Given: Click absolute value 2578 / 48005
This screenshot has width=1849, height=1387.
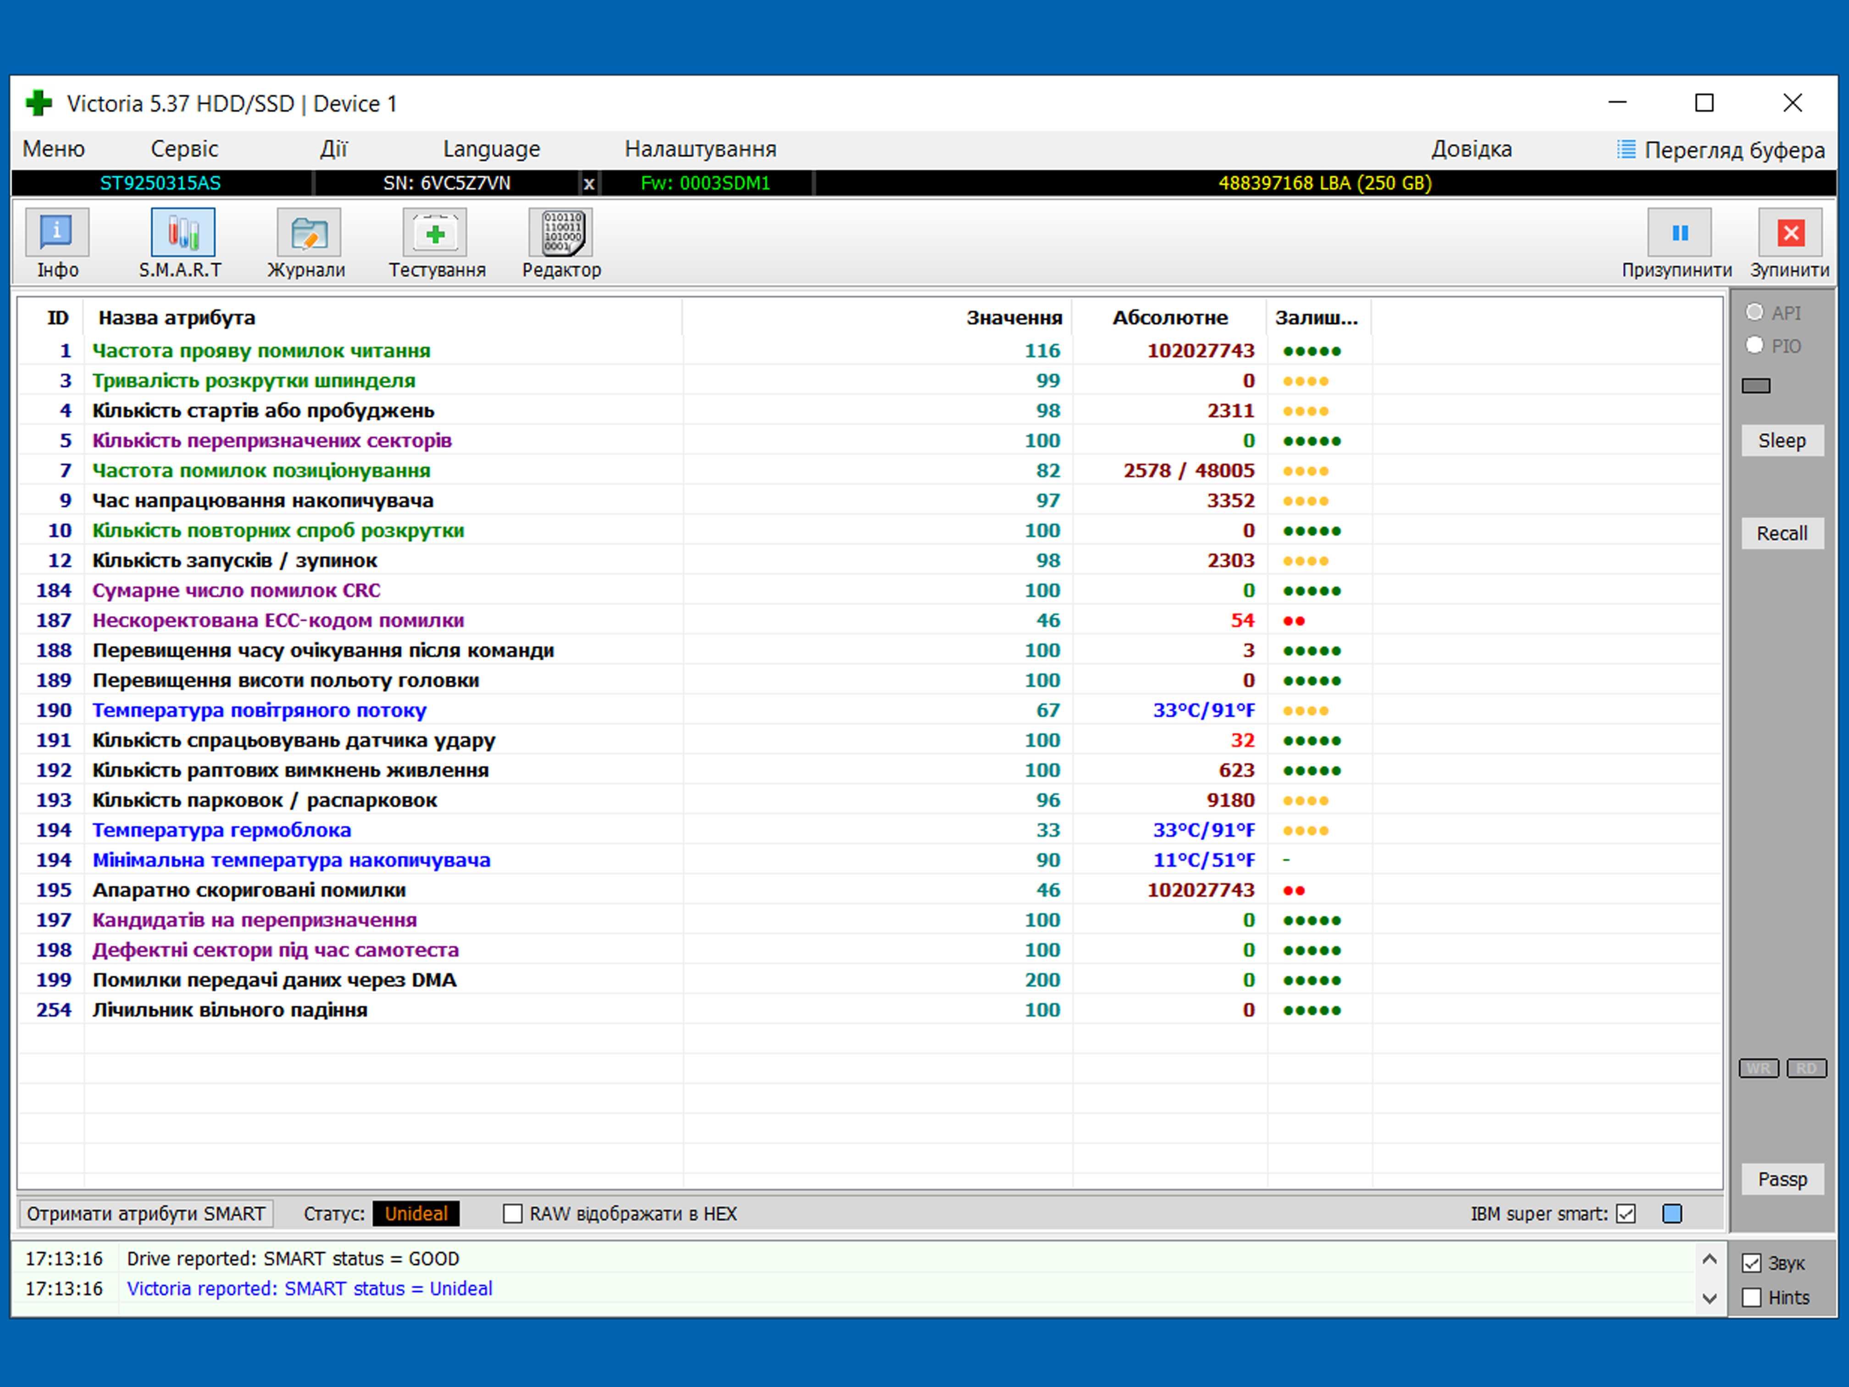Looking at the screenshot, I should coord(1189,471).
